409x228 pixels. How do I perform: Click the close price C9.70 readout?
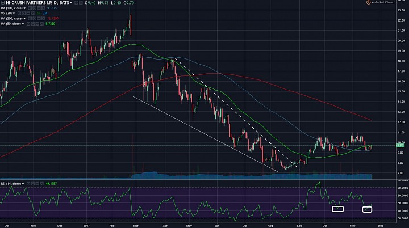[x=129, y=3]
